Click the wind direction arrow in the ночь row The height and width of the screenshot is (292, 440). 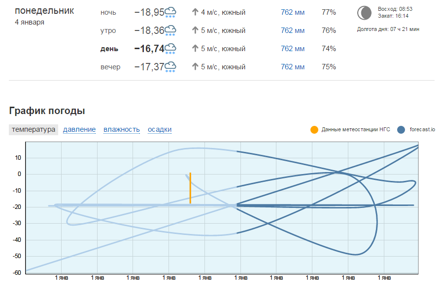[195, 12]
